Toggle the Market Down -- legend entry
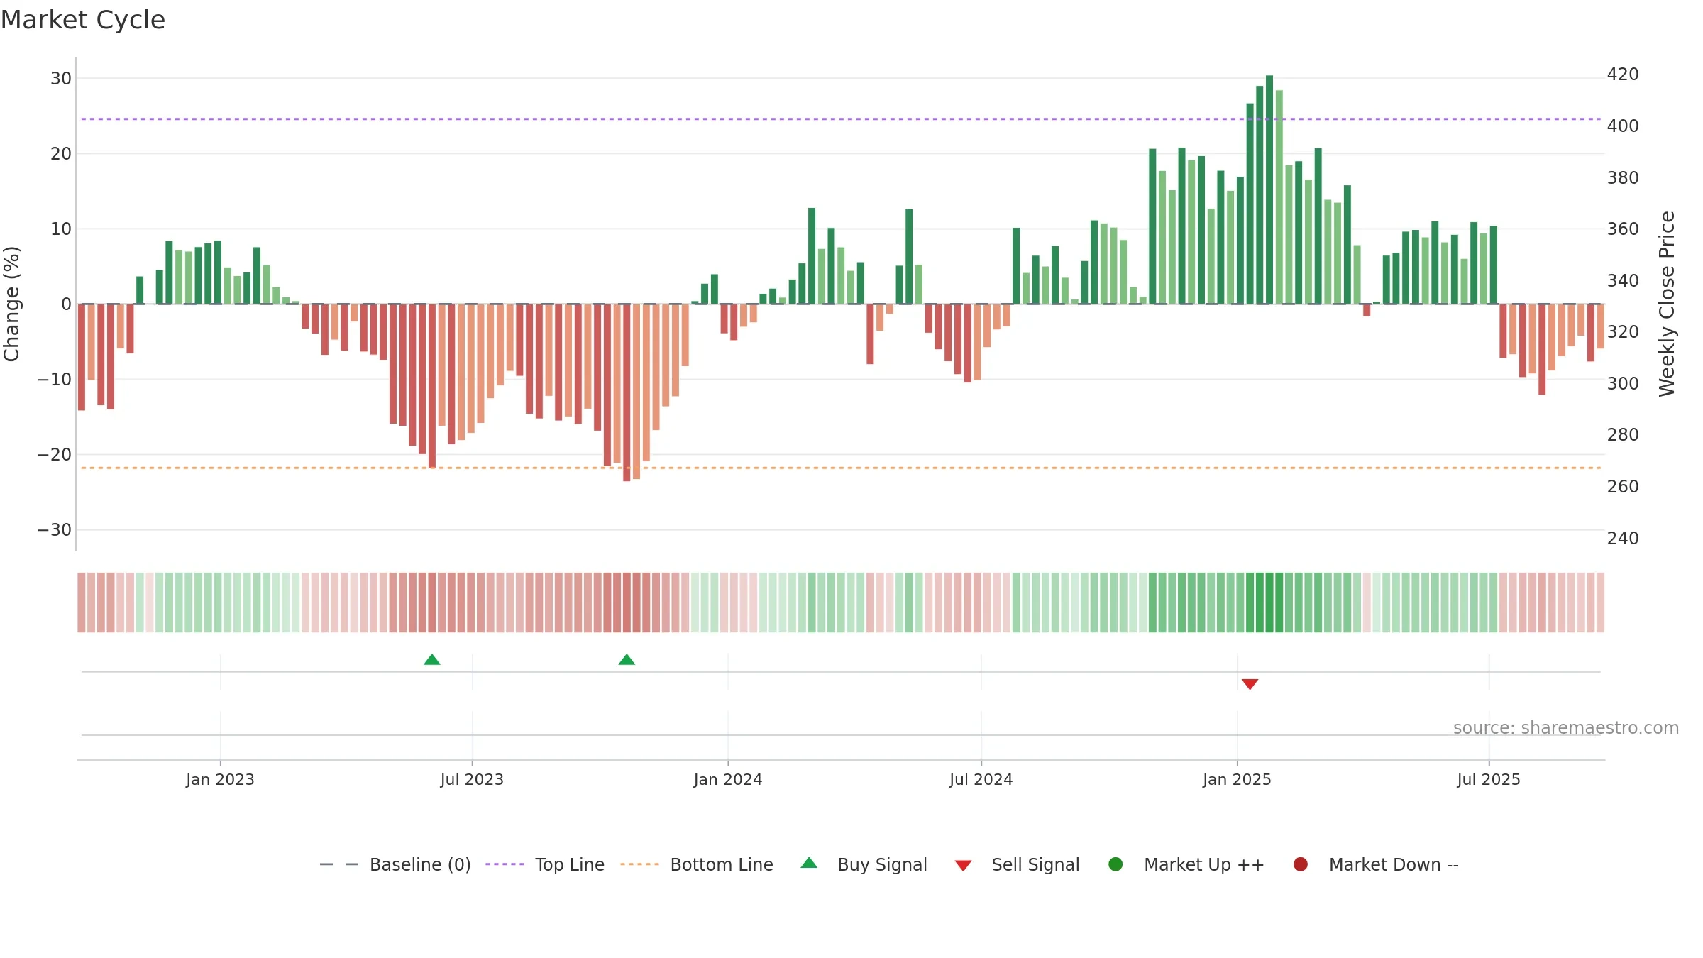This screenshot has width=1703, height=958. 1375,864
